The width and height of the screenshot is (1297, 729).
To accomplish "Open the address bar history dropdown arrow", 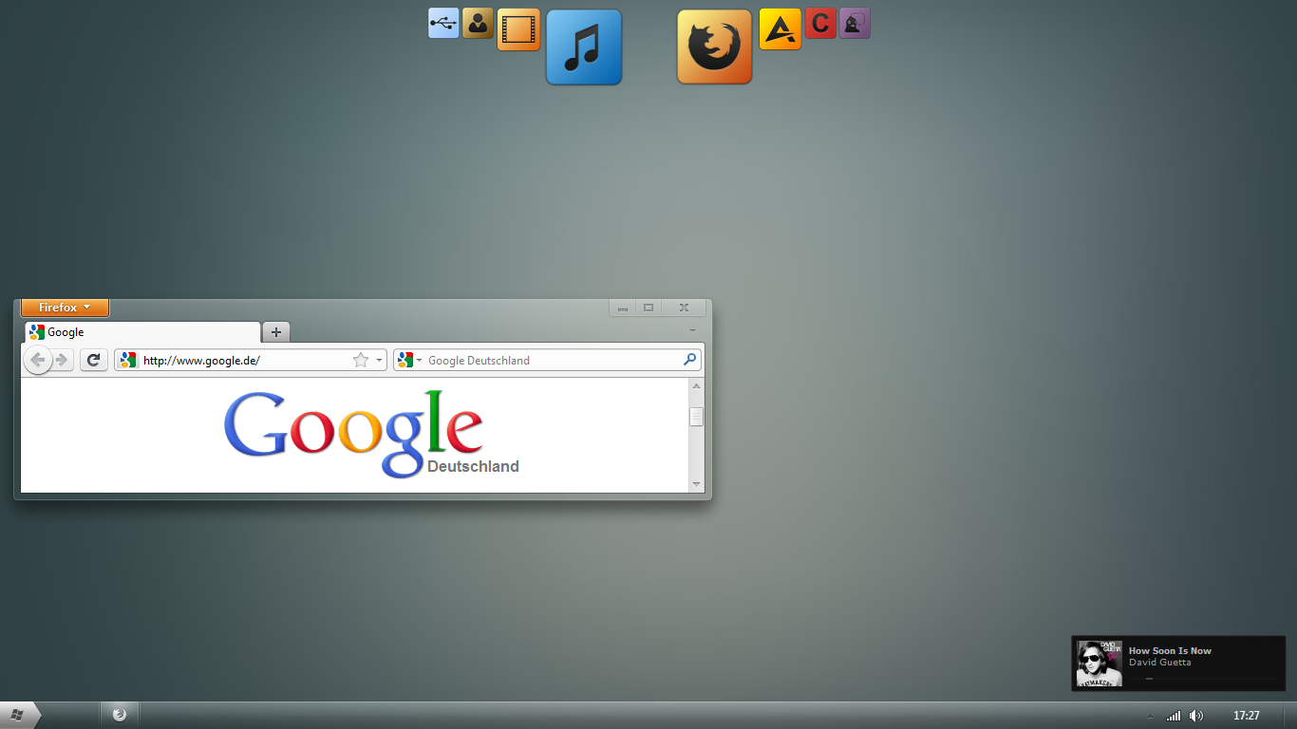I will 380,360.
